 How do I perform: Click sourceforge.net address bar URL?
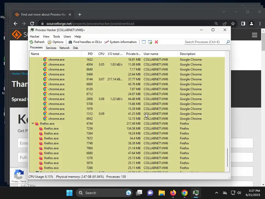point(90,24)
